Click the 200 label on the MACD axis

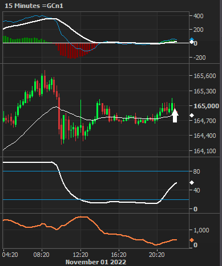(199, 30)
